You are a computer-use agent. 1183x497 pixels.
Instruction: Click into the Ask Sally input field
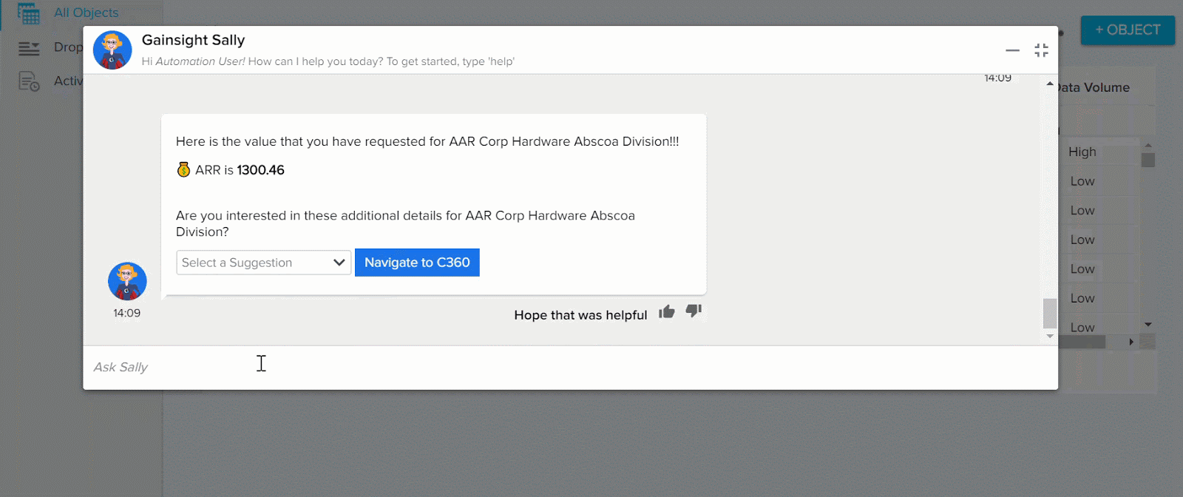tap(569, 368)
